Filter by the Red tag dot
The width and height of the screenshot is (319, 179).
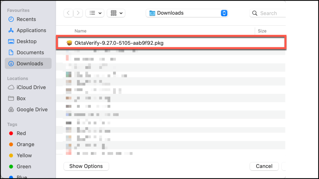click(11, 133)
